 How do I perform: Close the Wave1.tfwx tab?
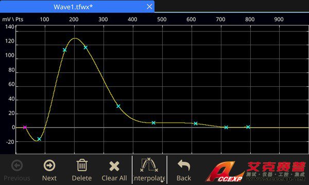pyautogui.click(x=149, y=7)
